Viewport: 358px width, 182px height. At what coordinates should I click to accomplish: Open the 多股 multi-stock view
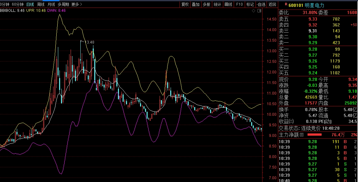click(x=206, y=4)
